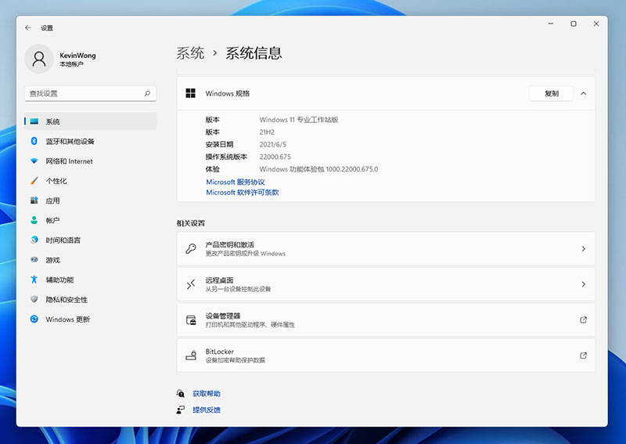Click the 获取帮助 help icon

click(x=181, y=394)
